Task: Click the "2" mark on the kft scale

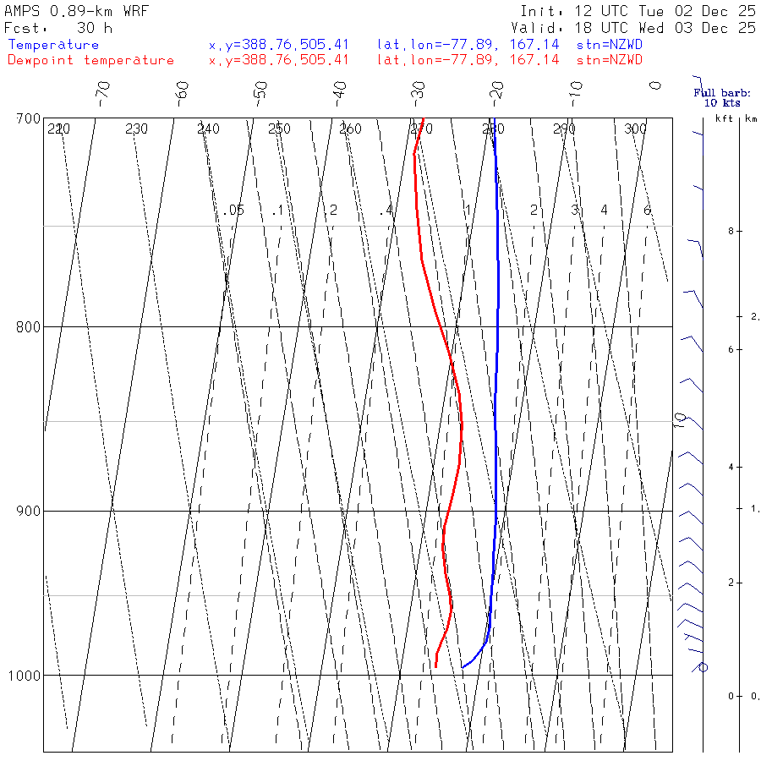Action: [731, 583]
